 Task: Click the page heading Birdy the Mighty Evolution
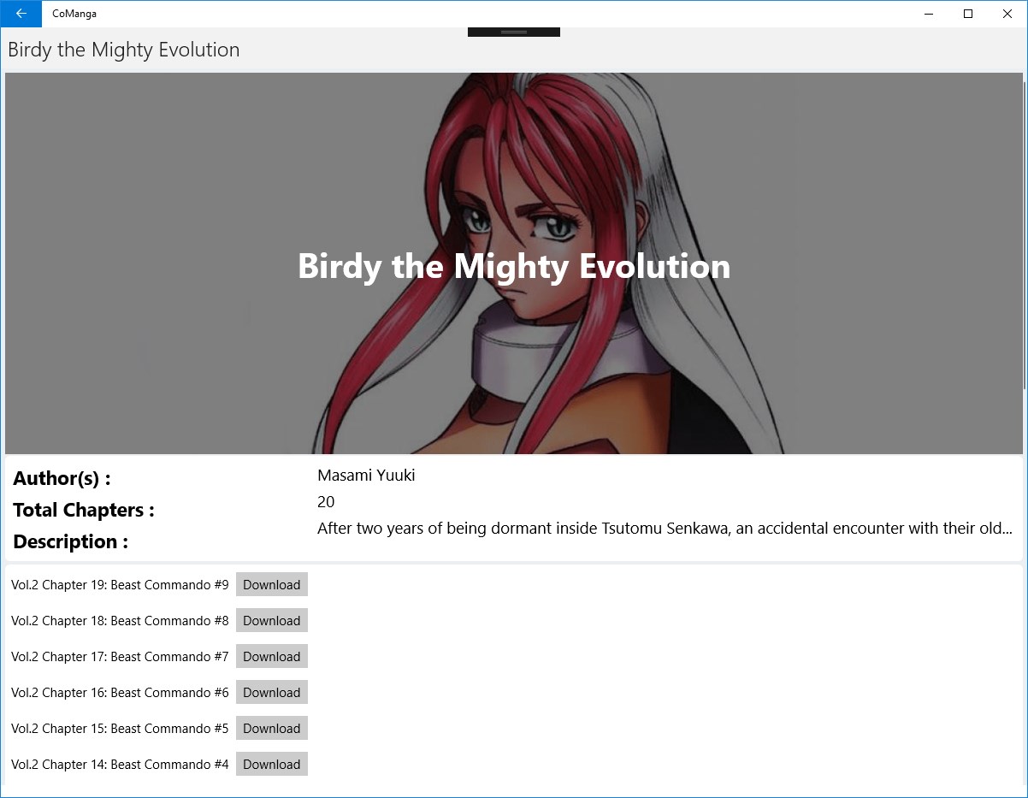(124, 50)
